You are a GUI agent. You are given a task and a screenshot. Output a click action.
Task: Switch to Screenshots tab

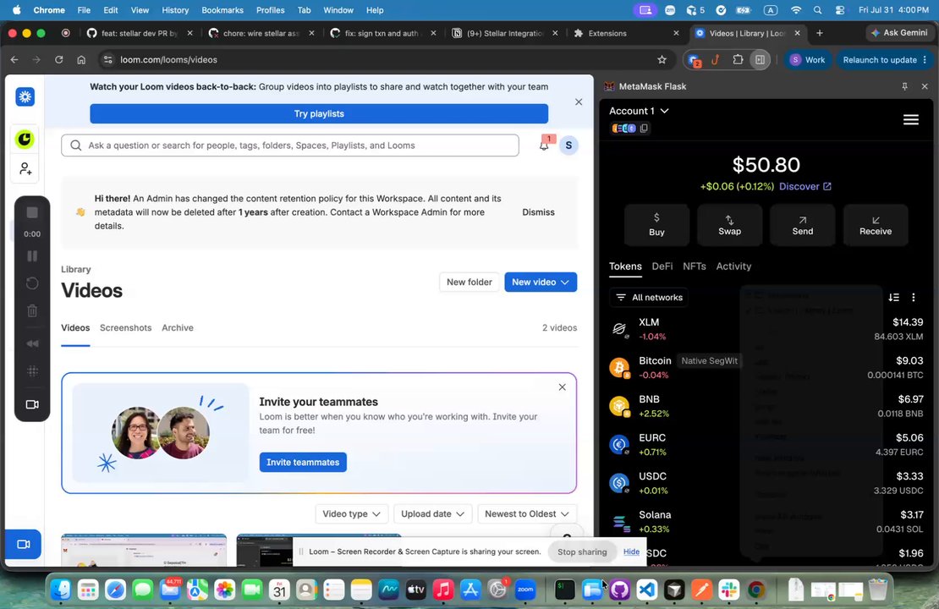tap(126, 327)
